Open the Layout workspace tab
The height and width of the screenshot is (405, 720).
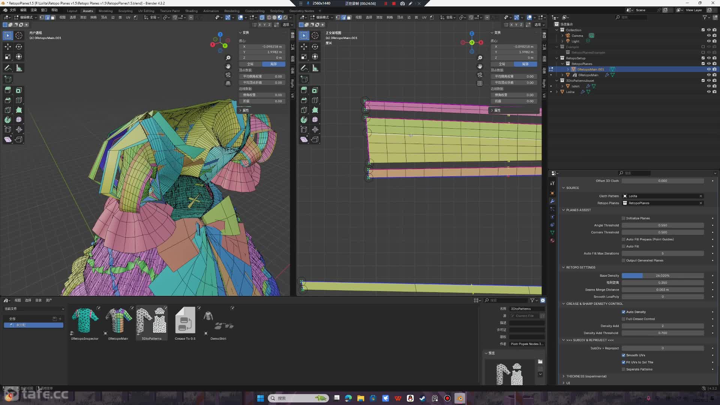[x=72, y=11]
